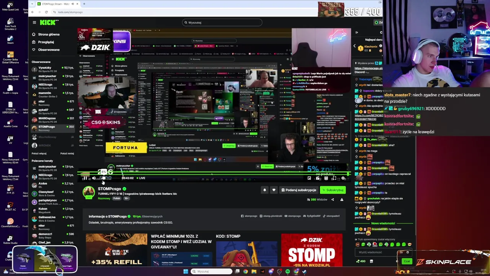This screenshot has height=276, width=490.
Task: Click the taskbar Wyszukaj search box
Action: [x=211, y=271]
